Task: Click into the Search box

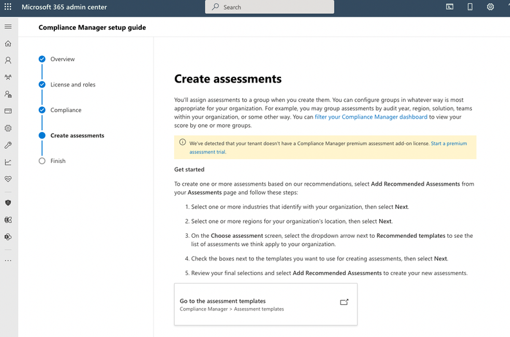Action: click(x=270, y=7)
